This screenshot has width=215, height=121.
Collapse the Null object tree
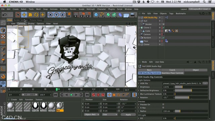pos(139,21)
